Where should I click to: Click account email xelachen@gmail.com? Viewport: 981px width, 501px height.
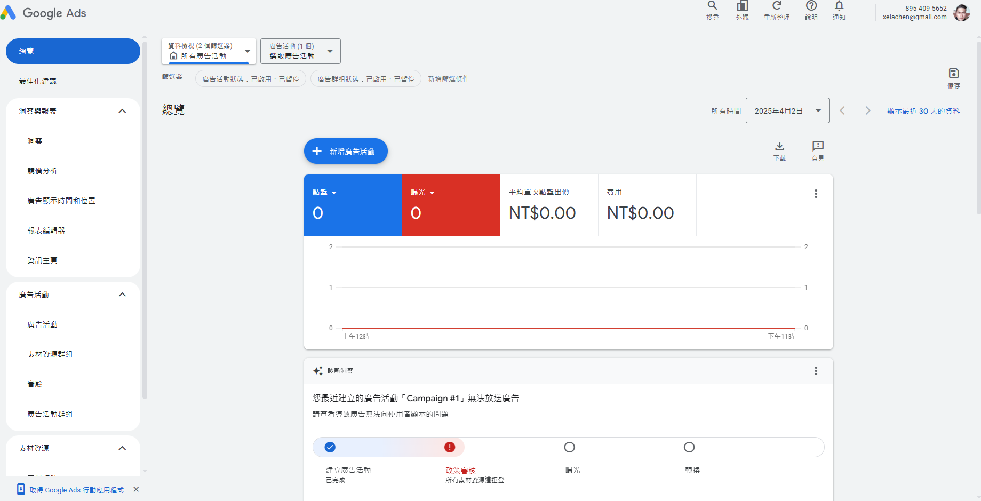click(x=914, y=17)
